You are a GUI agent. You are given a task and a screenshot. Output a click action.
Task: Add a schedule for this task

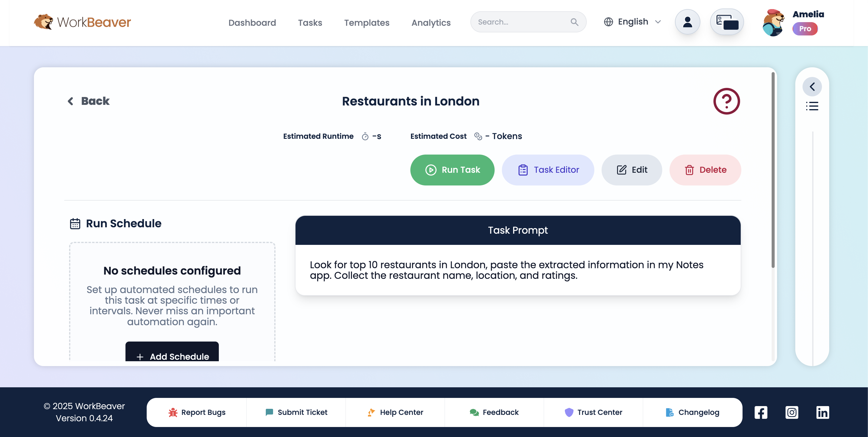[172, 356]
